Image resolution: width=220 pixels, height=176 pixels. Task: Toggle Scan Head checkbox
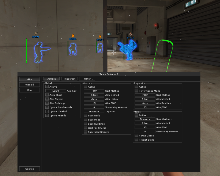(85, 120)
